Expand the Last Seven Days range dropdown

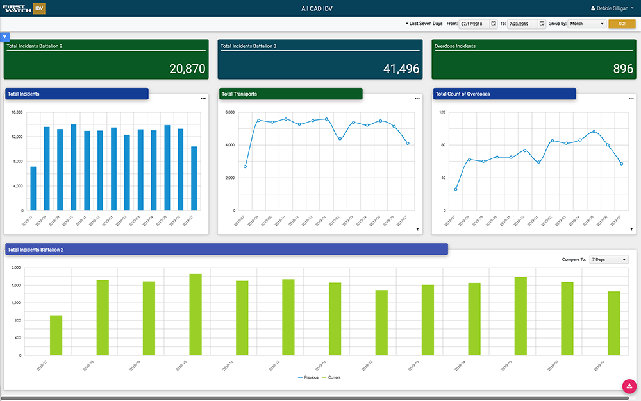[x=424, y=24]
